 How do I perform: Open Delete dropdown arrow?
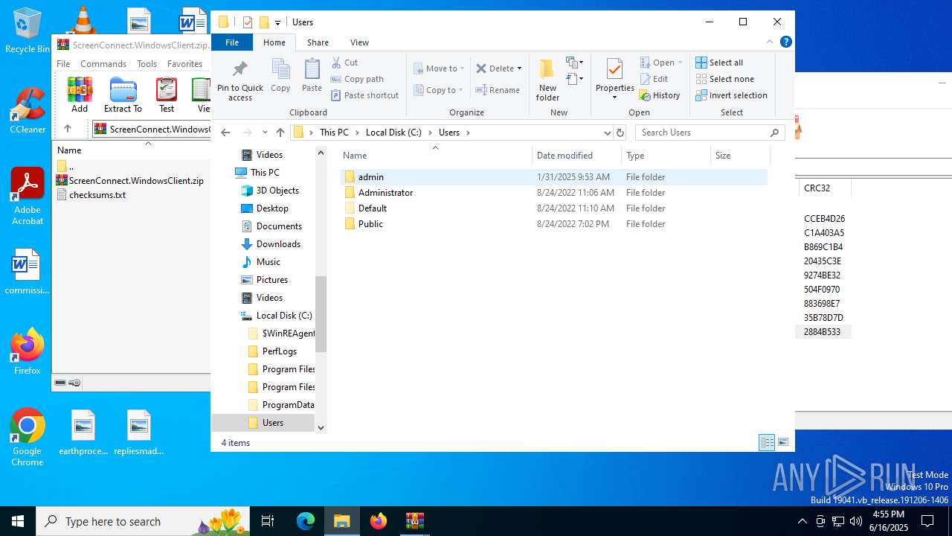pyautogui.click(x=519, y=68)
